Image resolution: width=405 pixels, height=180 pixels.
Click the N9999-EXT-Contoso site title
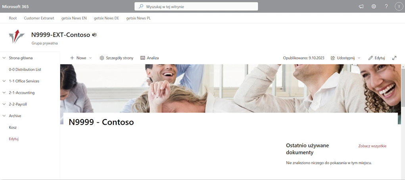tap(60, 35)
